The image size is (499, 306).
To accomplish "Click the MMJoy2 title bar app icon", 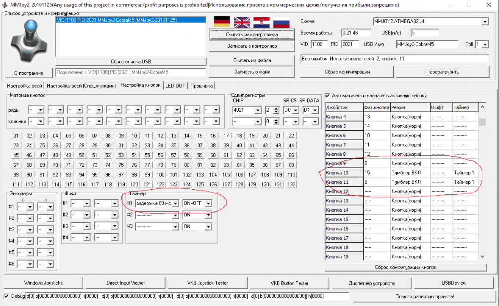I will (5, 4).
